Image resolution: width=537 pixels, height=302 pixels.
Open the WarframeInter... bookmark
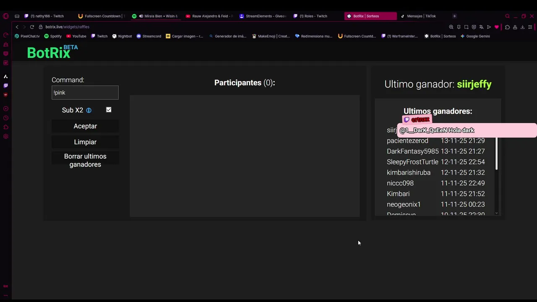(400, 36)
